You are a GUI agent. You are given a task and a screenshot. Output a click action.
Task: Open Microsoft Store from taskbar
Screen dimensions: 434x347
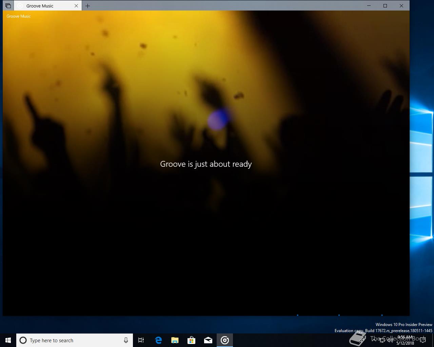coord(192,340)
